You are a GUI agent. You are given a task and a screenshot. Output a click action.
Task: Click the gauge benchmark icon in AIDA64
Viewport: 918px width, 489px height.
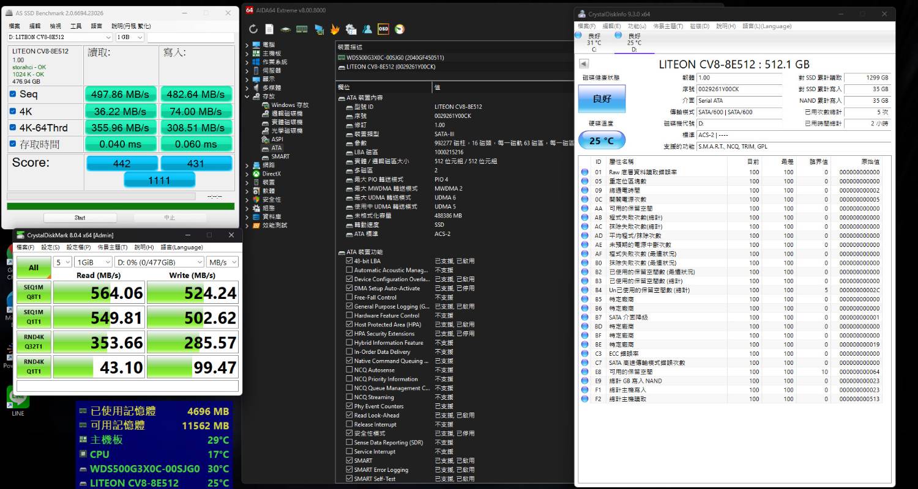point(400,29)
